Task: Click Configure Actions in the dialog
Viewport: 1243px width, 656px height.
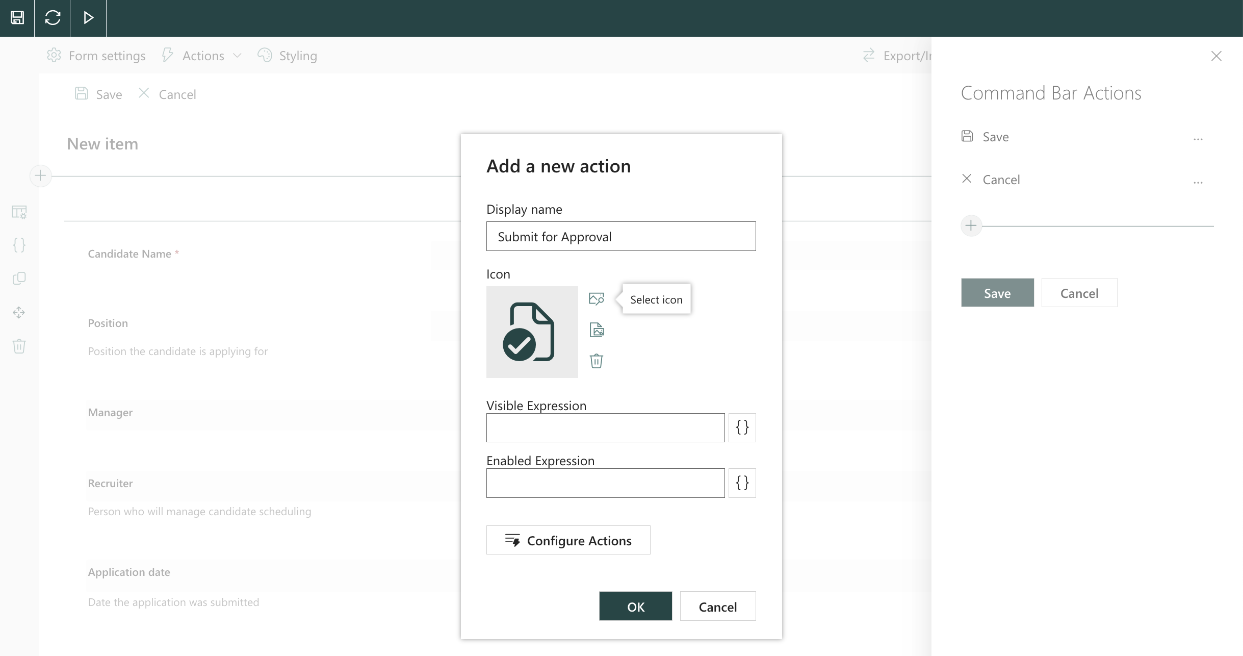Action: point(568,540)
